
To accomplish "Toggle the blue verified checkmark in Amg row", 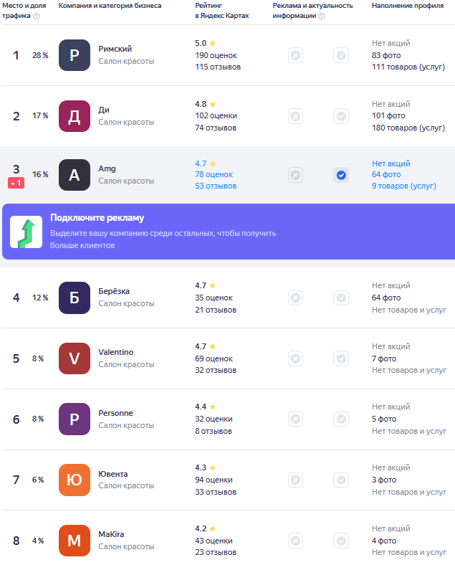I will point(341,175).
